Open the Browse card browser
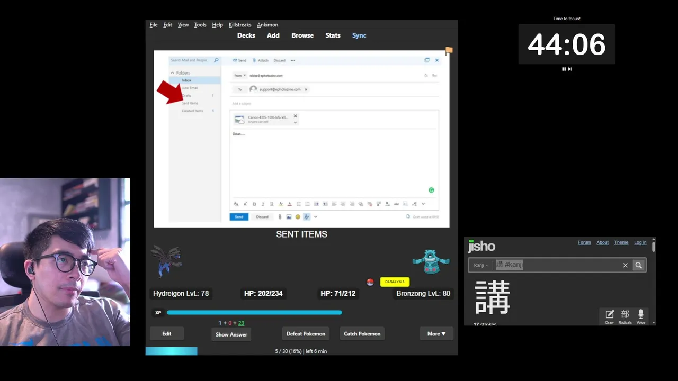This screenshot has height=381, width=678. [x=302, y=35]
